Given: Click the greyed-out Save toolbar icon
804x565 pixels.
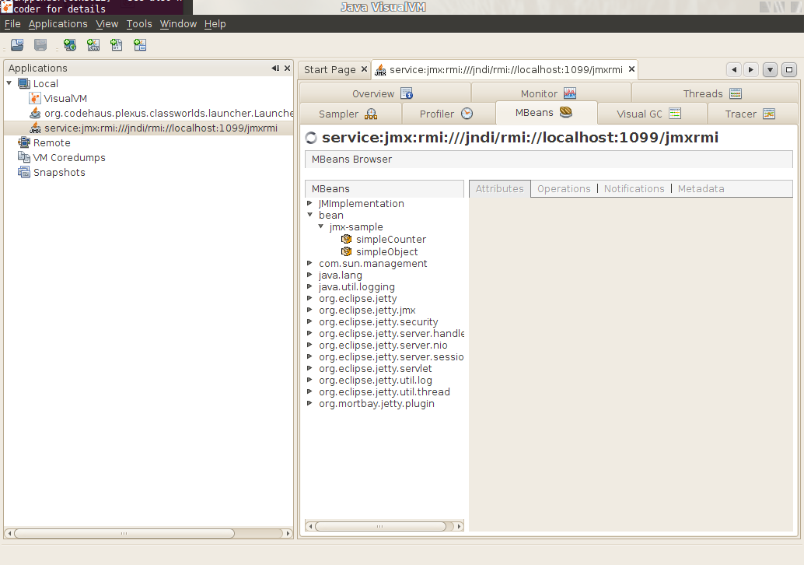Looking at the screenshot, I should point(40,45).
